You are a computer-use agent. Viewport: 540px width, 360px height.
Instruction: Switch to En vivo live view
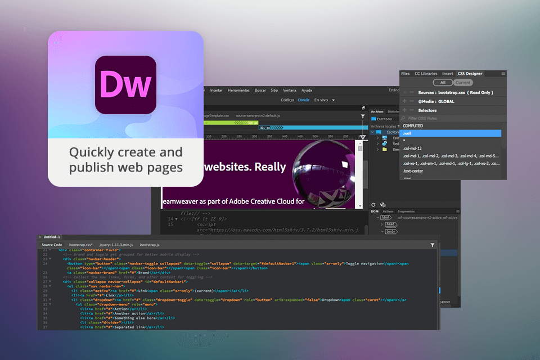(321, 100)
